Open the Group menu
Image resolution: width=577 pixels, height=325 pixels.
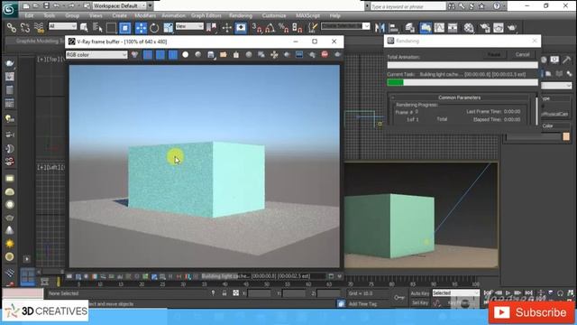coord(72,15)
